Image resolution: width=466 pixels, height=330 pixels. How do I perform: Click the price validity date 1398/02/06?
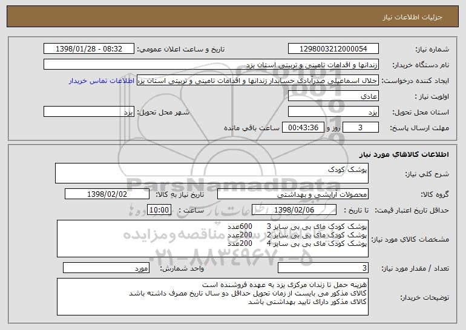click(294, 210)
